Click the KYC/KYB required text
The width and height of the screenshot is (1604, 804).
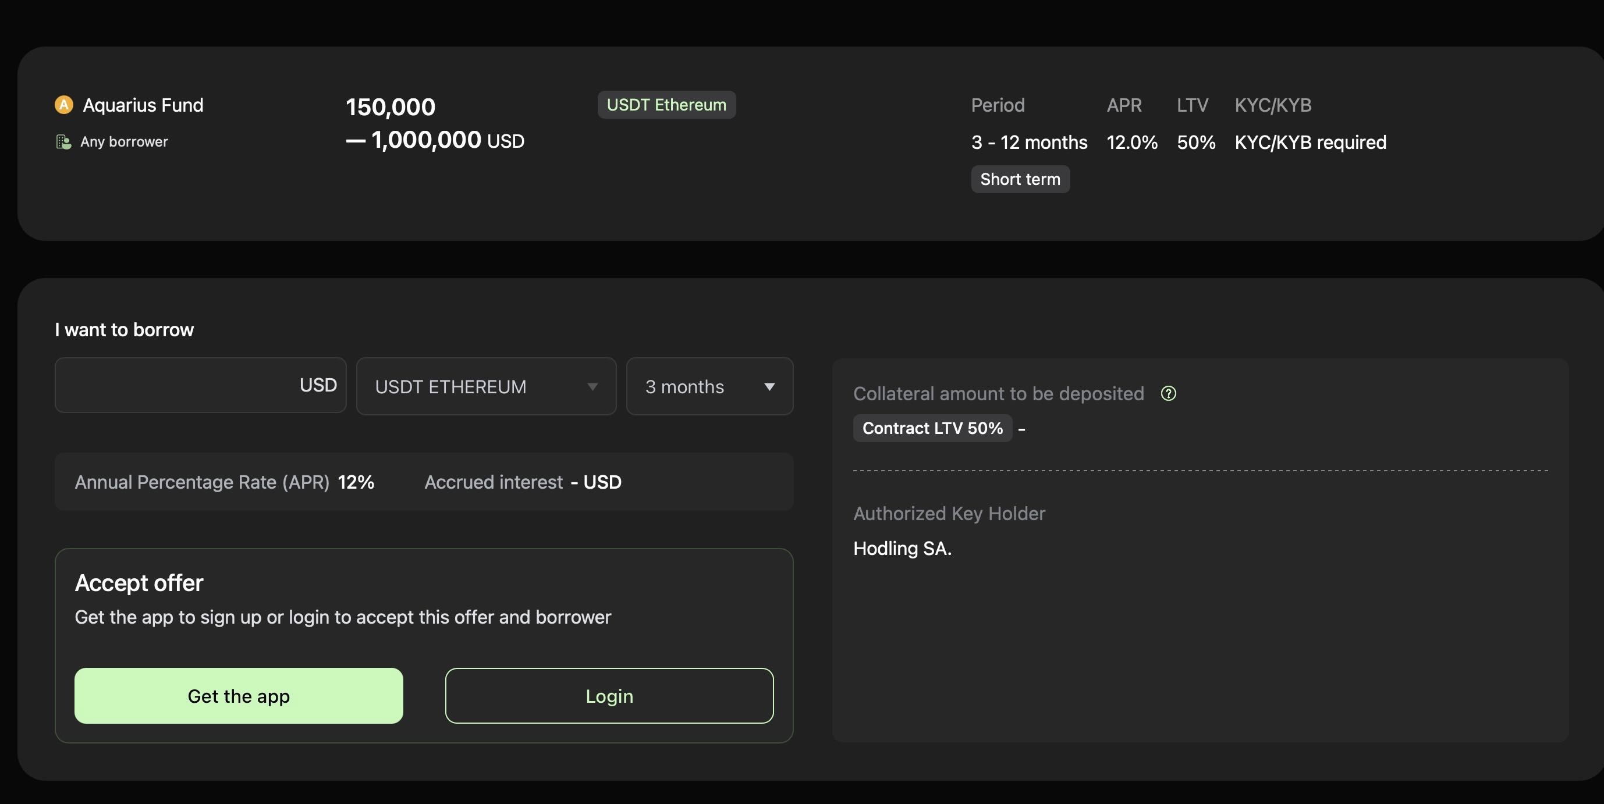1310,143
